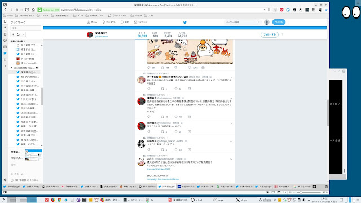Click the bookmark page icon in address bar
This screenshot has width=361, height=203.
[x=268, y=10]
